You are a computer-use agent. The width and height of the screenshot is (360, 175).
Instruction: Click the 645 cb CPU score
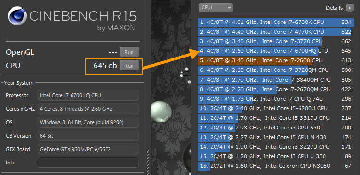coord(105,66)
